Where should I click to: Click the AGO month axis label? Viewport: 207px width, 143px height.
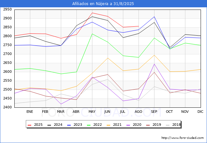pyautogui.click(x=139, y=112)
